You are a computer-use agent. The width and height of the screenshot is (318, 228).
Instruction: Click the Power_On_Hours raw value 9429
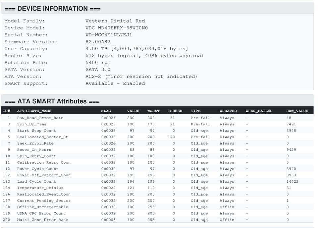[x=291, y=150]
